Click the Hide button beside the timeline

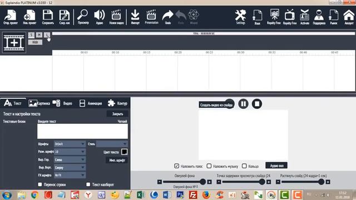coord(35,42)
